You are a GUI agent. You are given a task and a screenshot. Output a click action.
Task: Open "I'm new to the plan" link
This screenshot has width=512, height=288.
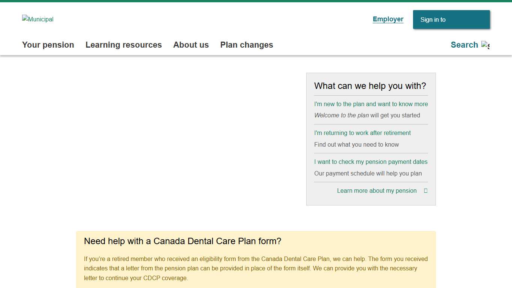(371, 104)
